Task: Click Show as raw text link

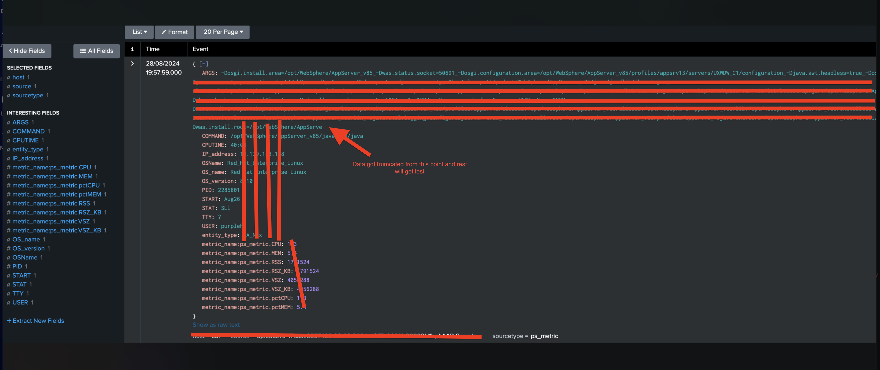Action: pyautogui.click(x=216, y=325)
